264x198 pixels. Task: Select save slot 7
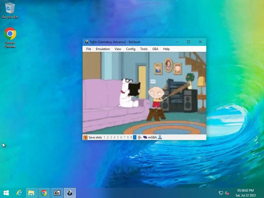point(125,137)
